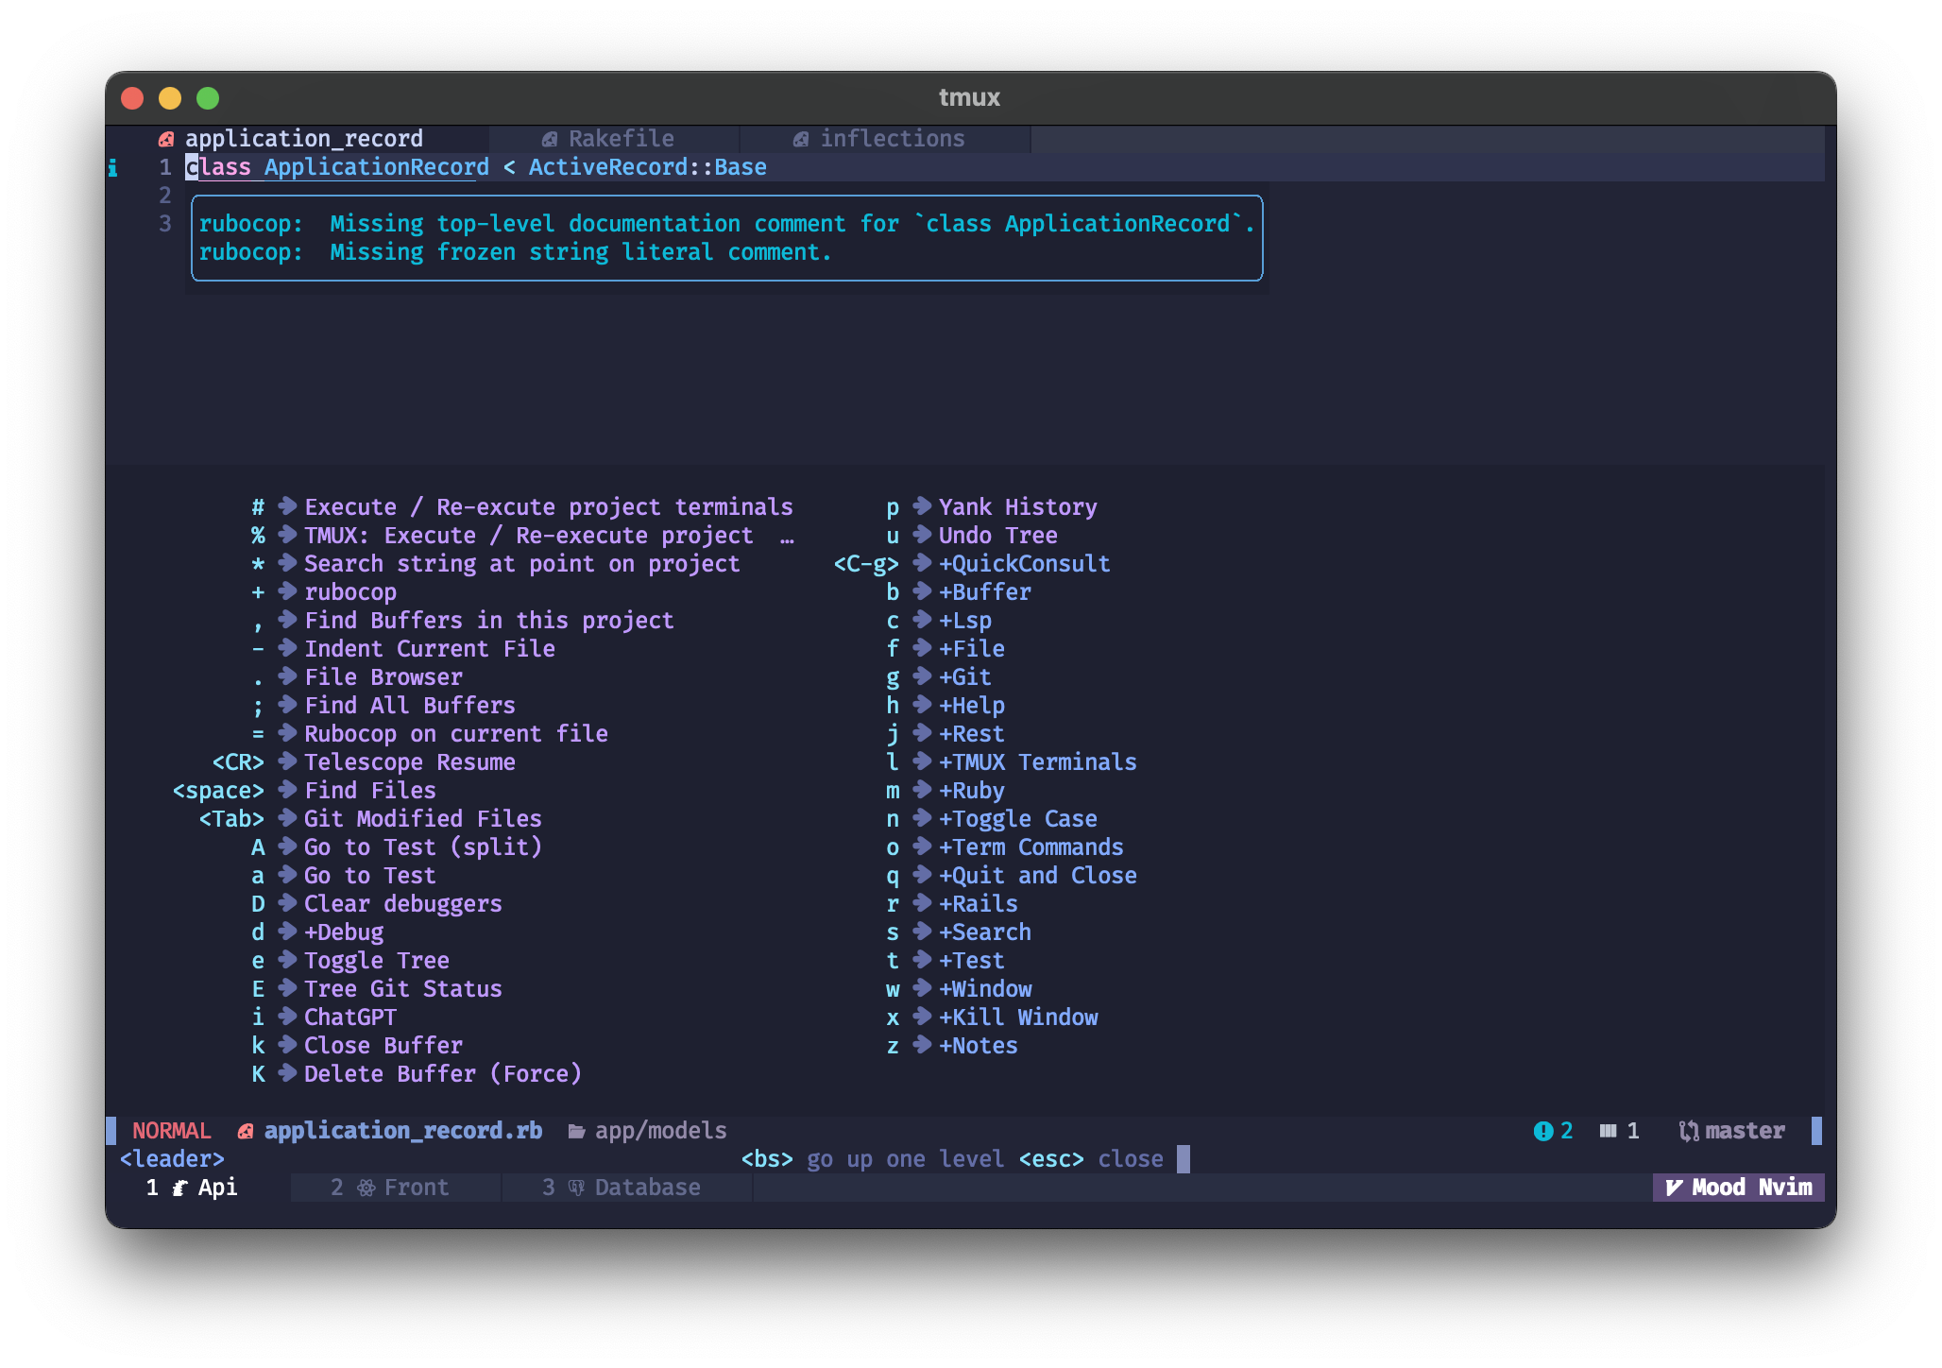Click the git branch icon beside master
This screenshot has width=1942, height=1368.
(1688, 1131)
